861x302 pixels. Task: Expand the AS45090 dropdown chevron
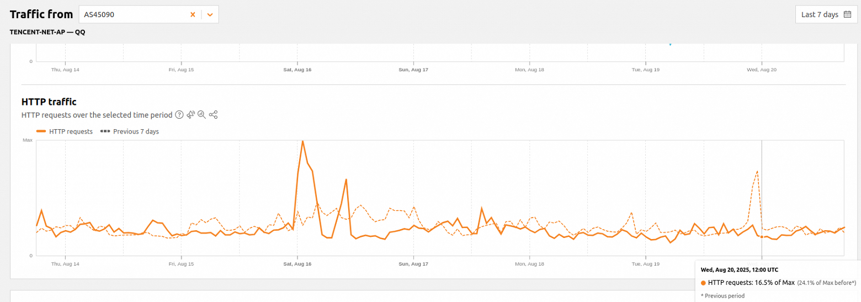pos(210,15)
